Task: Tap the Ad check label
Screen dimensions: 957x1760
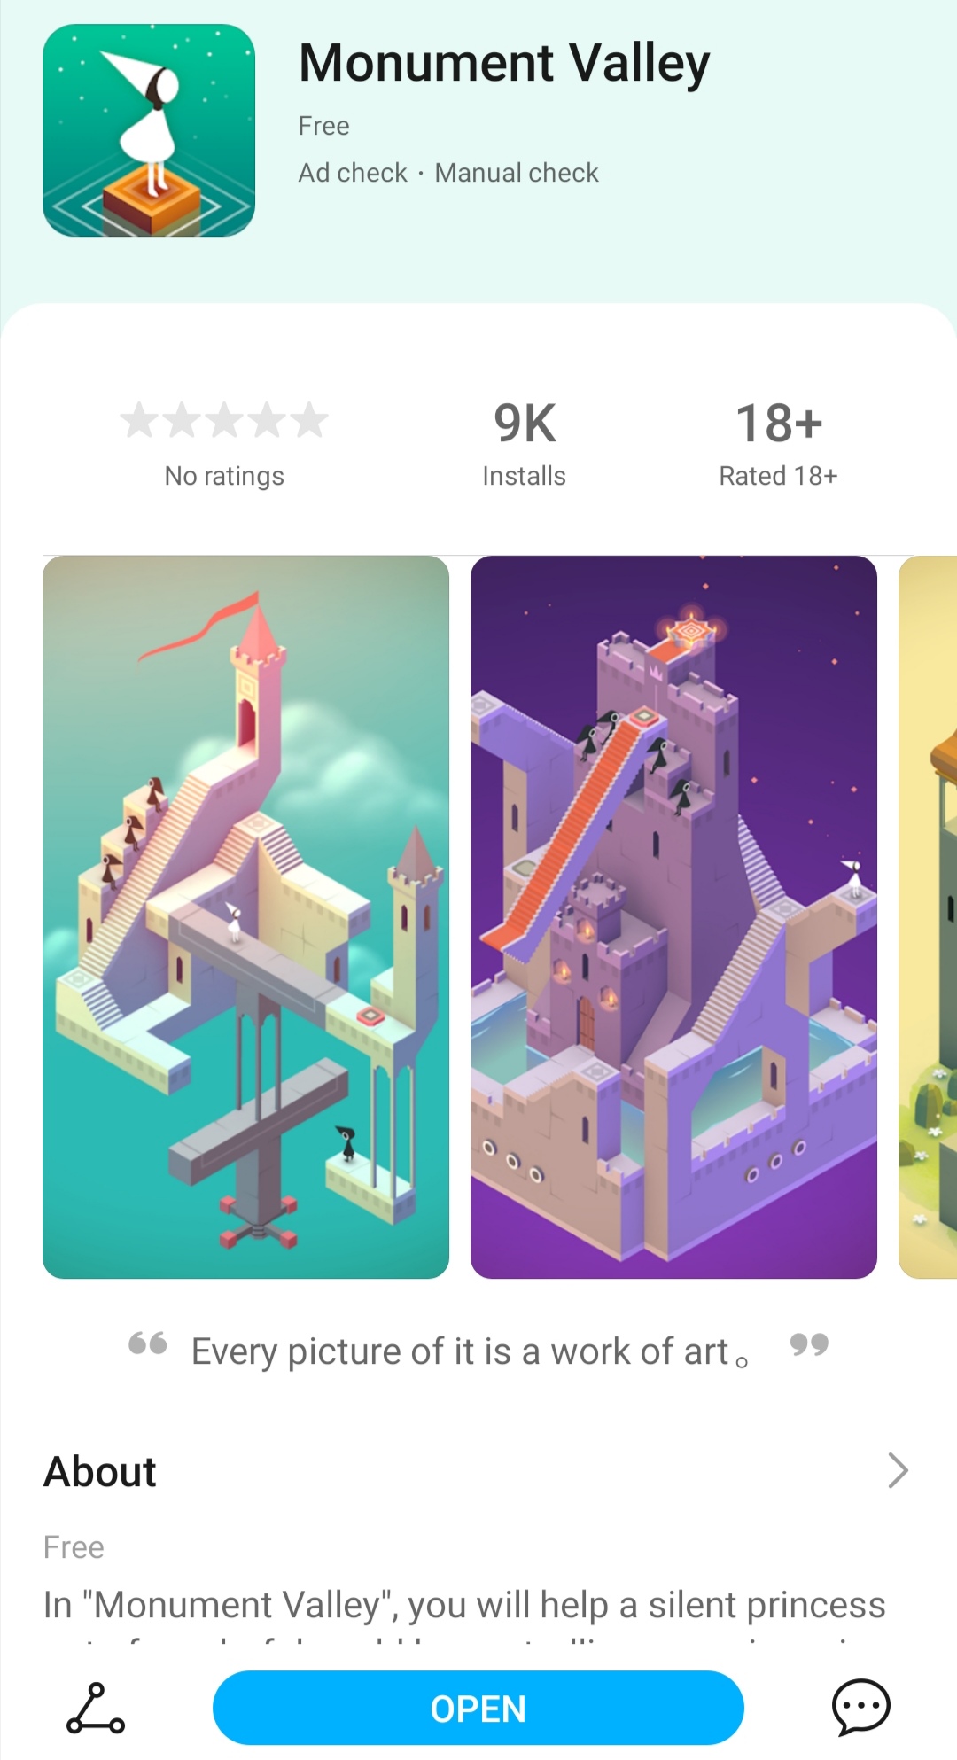Action: pos(353,173)
